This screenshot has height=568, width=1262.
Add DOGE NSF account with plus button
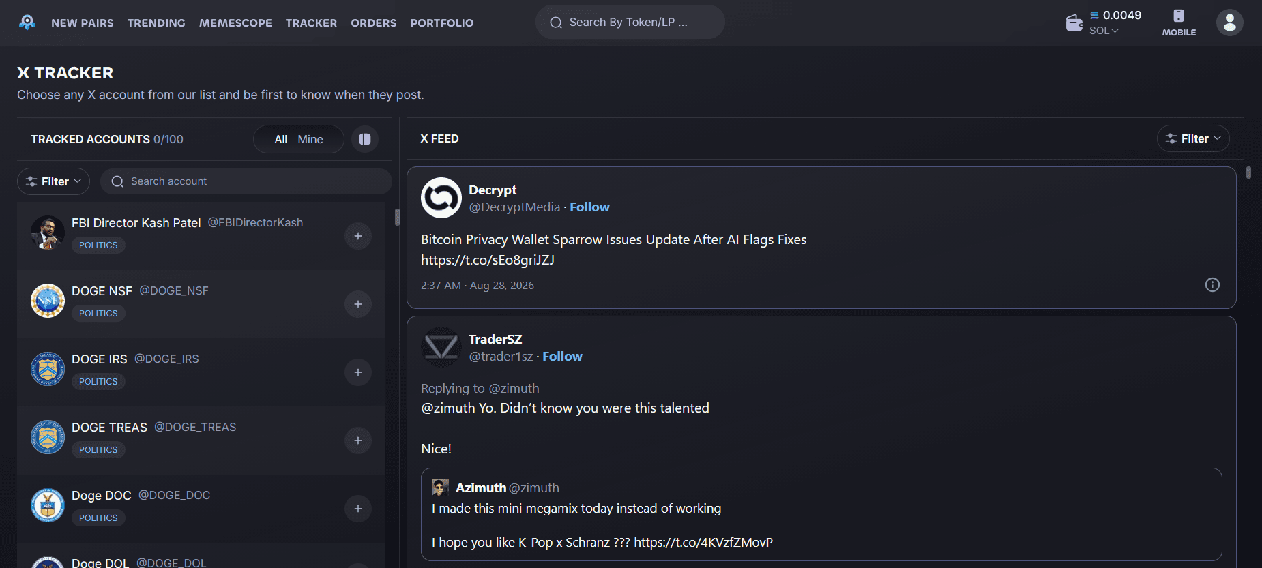pos(358,304)
